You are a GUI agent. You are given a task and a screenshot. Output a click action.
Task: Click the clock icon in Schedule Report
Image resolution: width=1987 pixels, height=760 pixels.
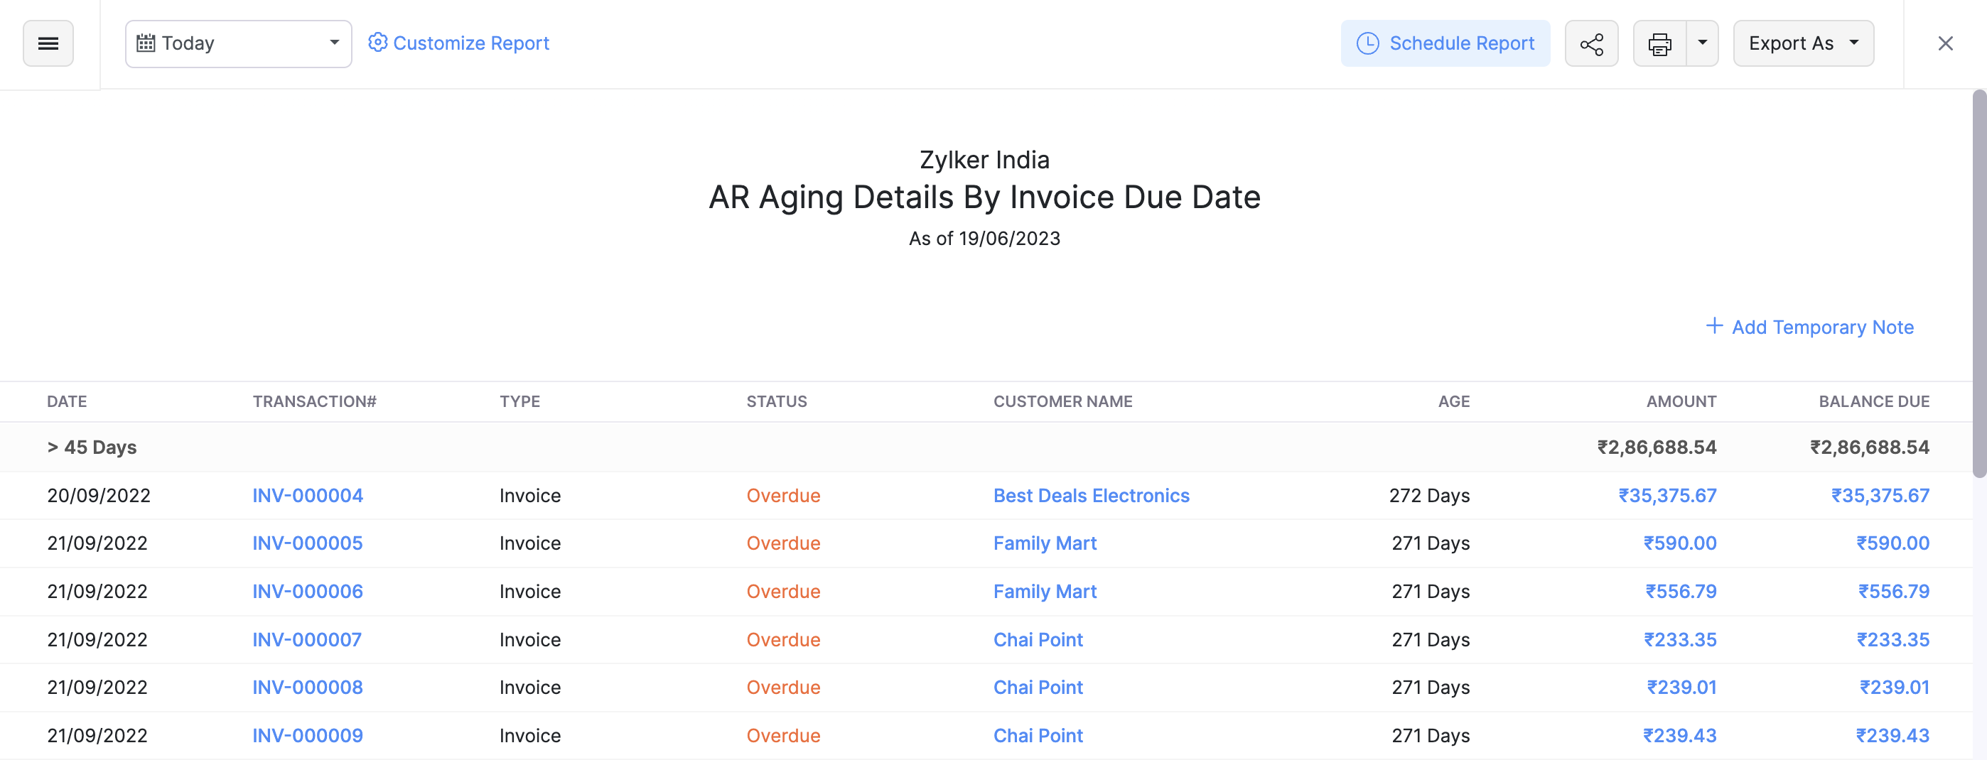(x=1367, y=44)
